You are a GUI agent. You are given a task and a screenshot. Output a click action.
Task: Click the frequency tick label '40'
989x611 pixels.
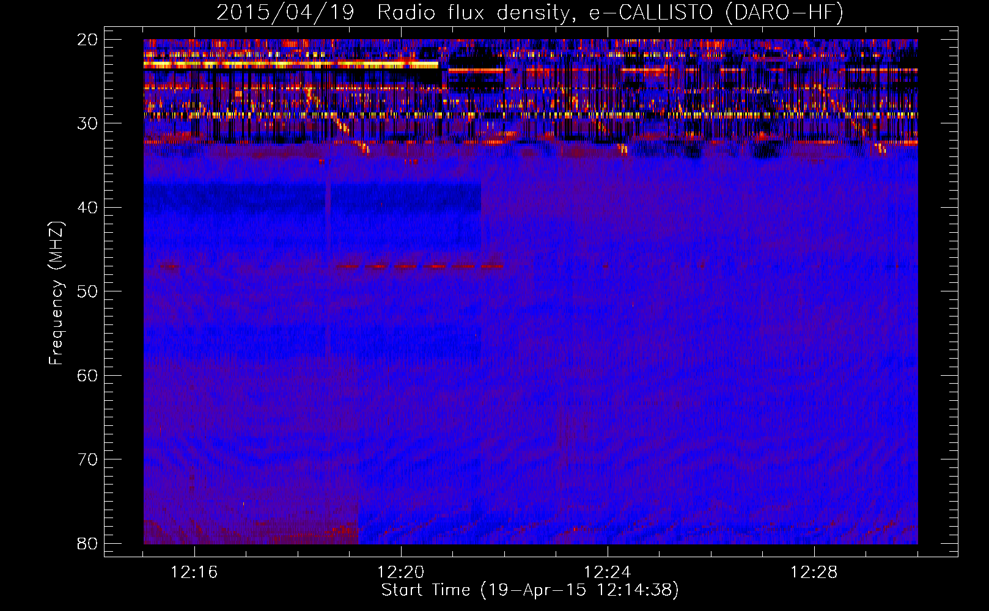coord(88,208)
